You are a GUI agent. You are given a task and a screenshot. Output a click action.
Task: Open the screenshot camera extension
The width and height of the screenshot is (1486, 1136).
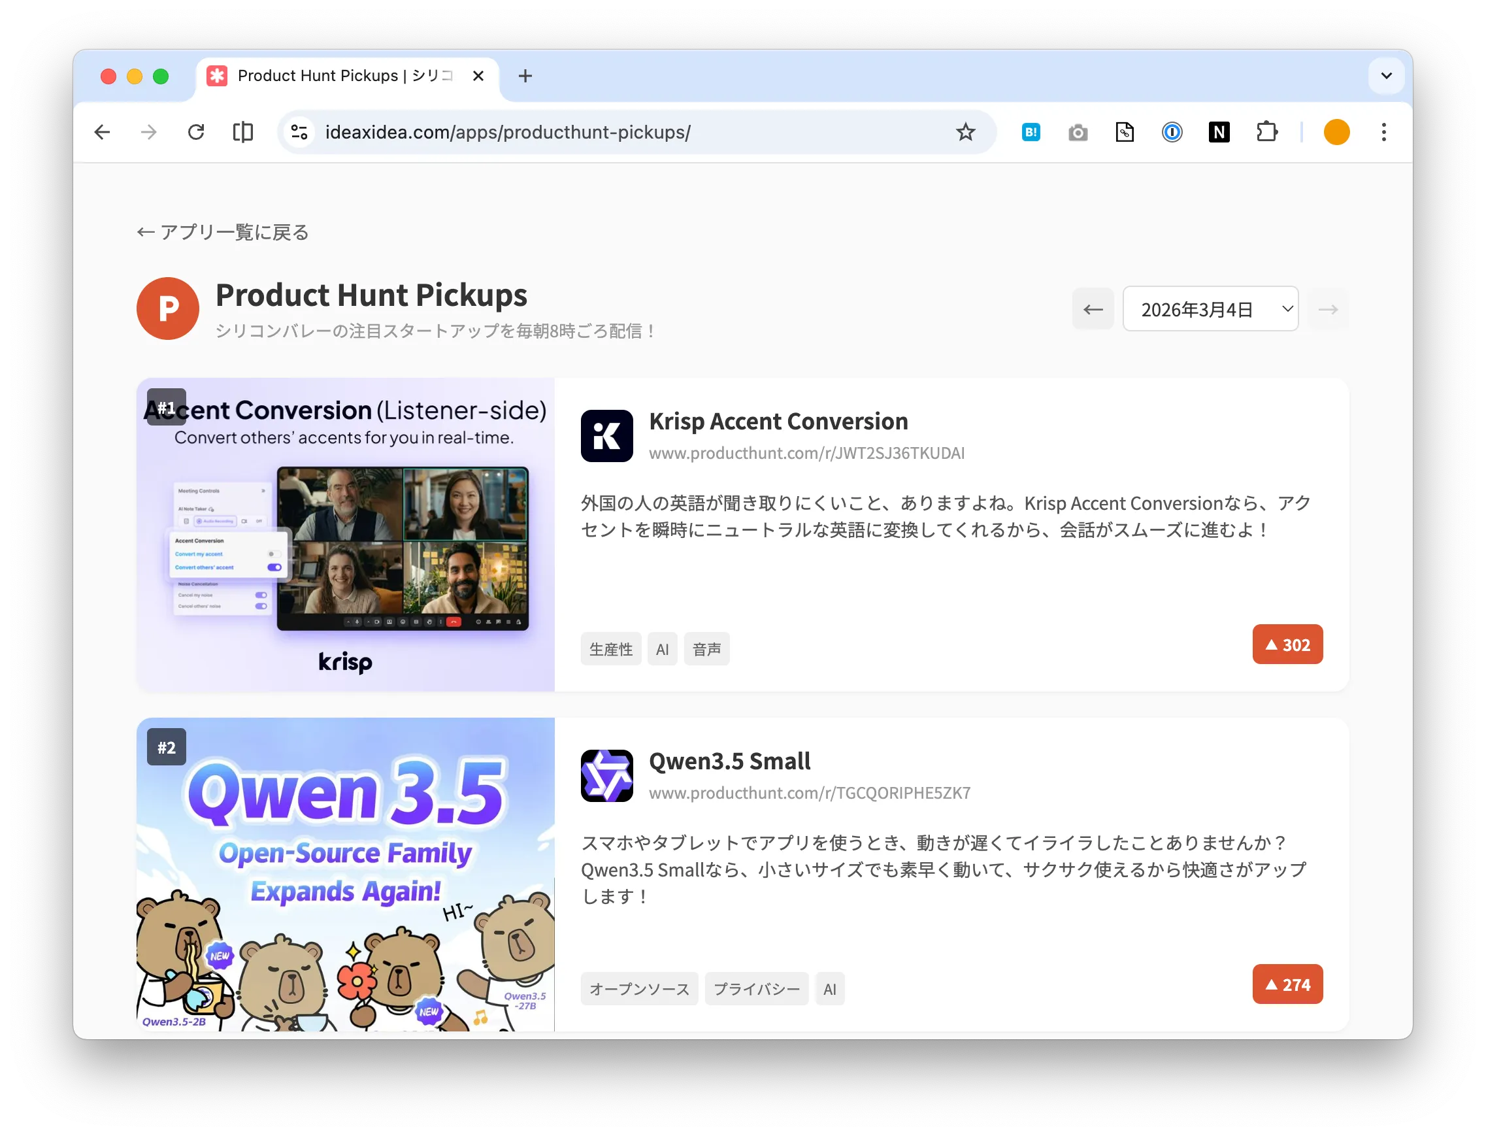coord(1077,132)
